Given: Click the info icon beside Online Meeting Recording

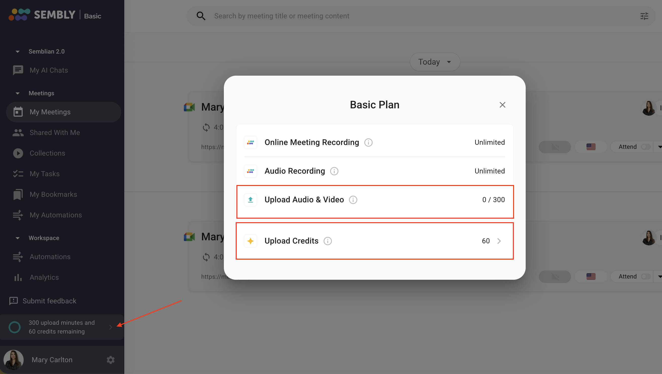Looking at the screenshot, I should coord(368,142).
